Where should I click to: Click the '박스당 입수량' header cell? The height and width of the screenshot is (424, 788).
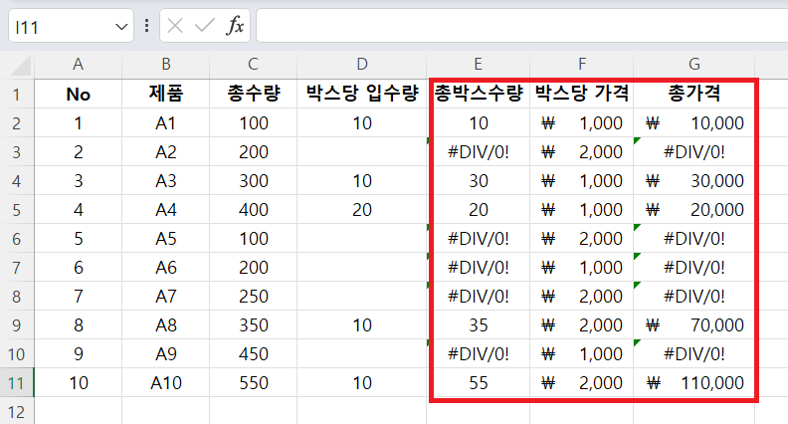click(x=362, y=94)
